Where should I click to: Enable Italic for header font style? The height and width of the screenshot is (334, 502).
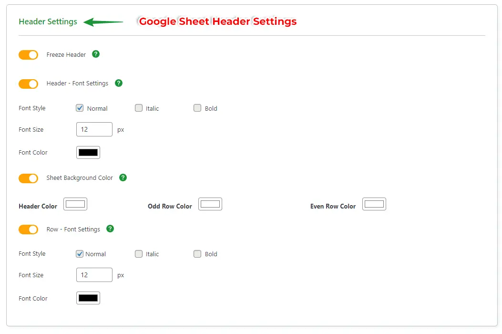pyautogui.click(x=139, y=108)
